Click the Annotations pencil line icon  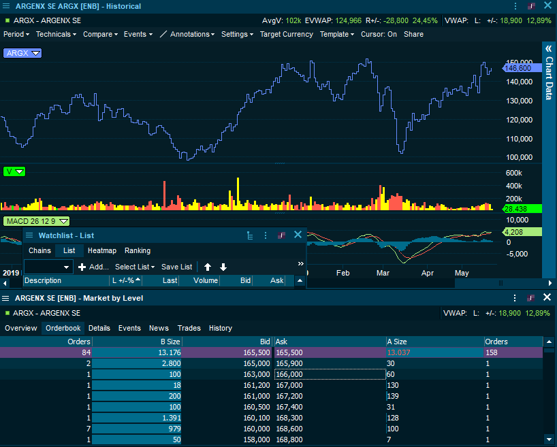click(x=163, y=34)
